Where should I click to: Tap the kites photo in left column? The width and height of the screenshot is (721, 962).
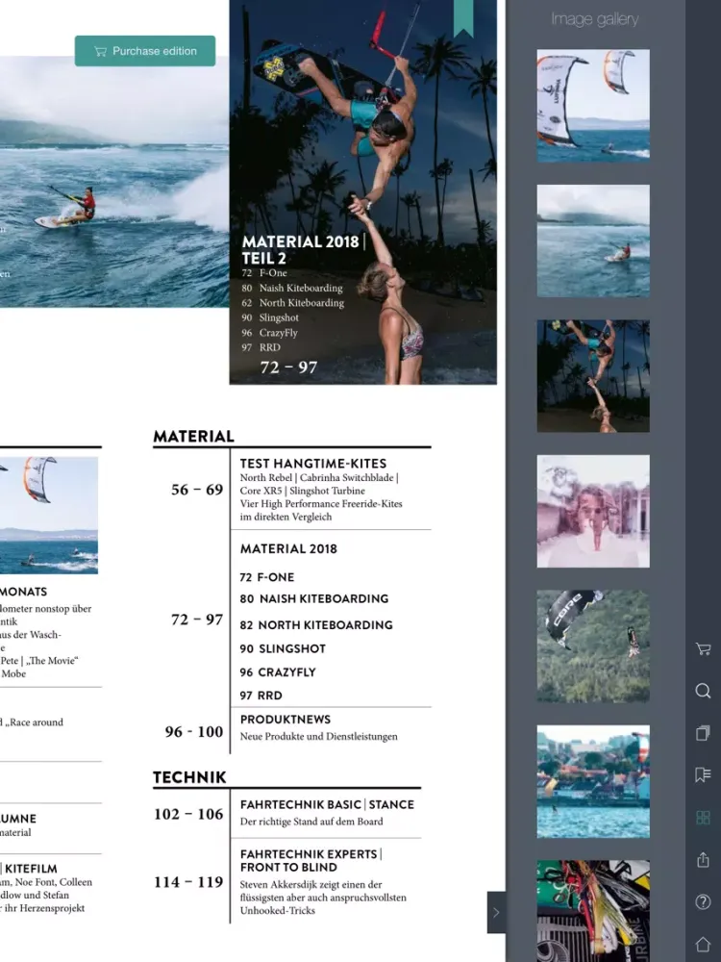coord(49,516)
